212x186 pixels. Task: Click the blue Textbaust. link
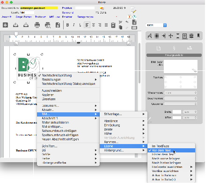(40, 17)
